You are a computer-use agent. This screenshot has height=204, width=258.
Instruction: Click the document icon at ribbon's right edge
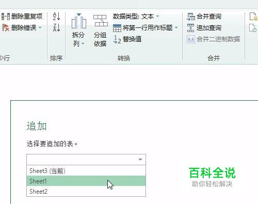pyautogui.click(x=253, y=17)
